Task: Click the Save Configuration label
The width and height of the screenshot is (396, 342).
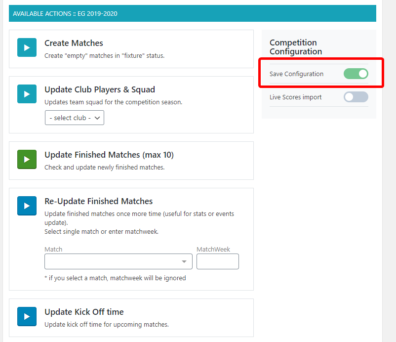Action: (296, 74)
